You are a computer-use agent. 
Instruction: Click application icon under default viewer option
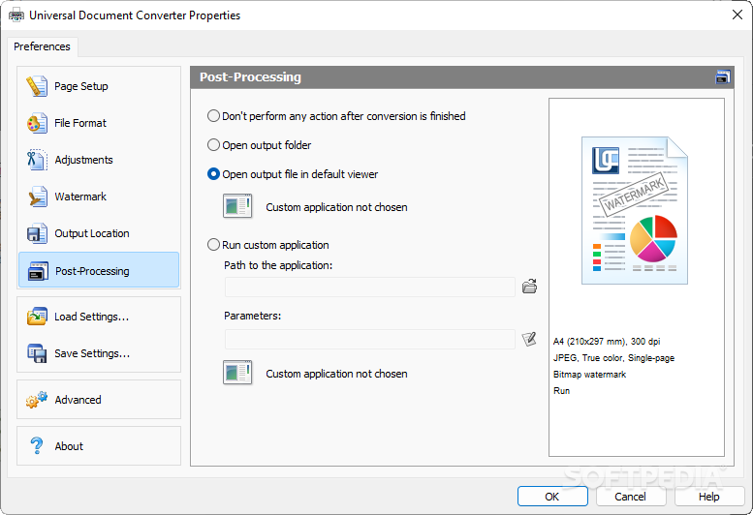pos(237,206)
